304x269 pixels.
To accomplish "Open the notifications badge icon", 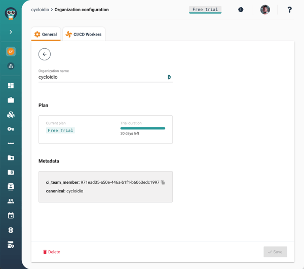I will (x=241, y=10).
